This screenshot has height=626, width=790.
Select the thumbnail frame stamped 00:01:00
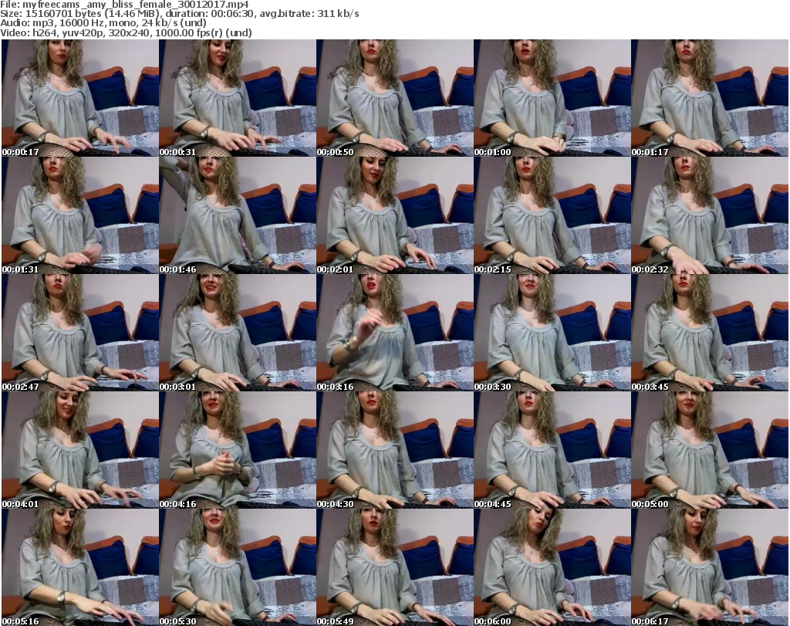click(552, 98)
